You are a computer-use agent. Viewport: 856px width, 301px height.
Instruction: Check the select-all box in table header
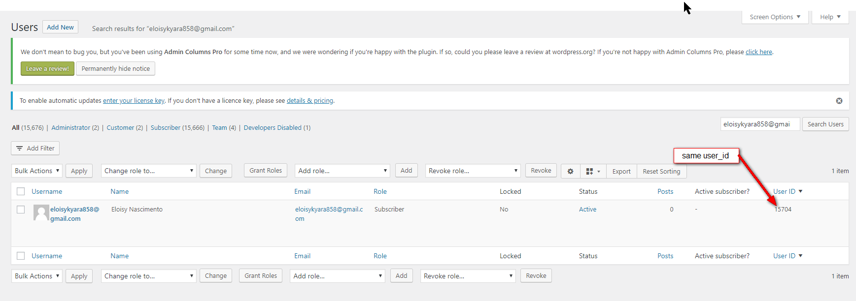[x=21, y=191]
